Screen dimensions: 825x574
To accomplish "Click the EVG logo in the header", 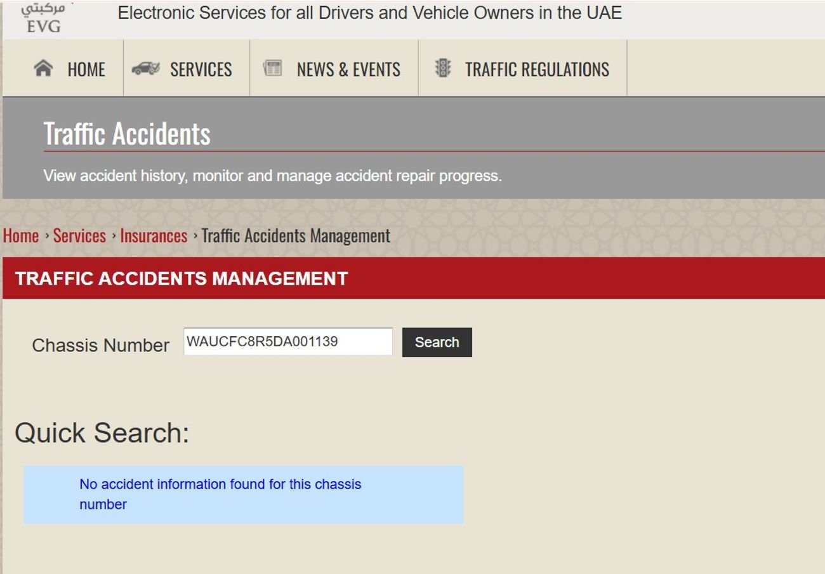I will pyautogui.click(x=43, y=18).
